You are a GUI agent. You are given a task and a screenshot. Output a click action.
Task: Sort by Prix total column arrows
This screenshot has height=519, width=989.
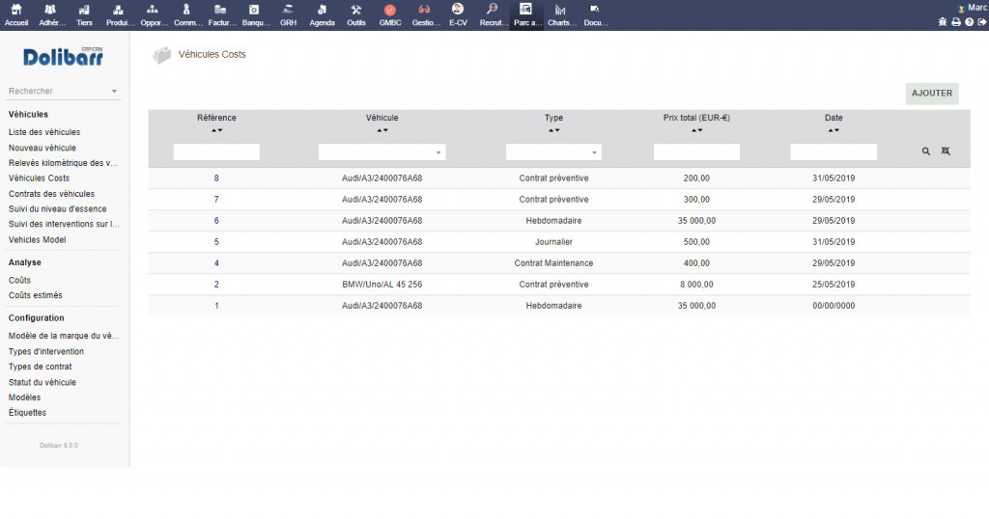point(696,130)
